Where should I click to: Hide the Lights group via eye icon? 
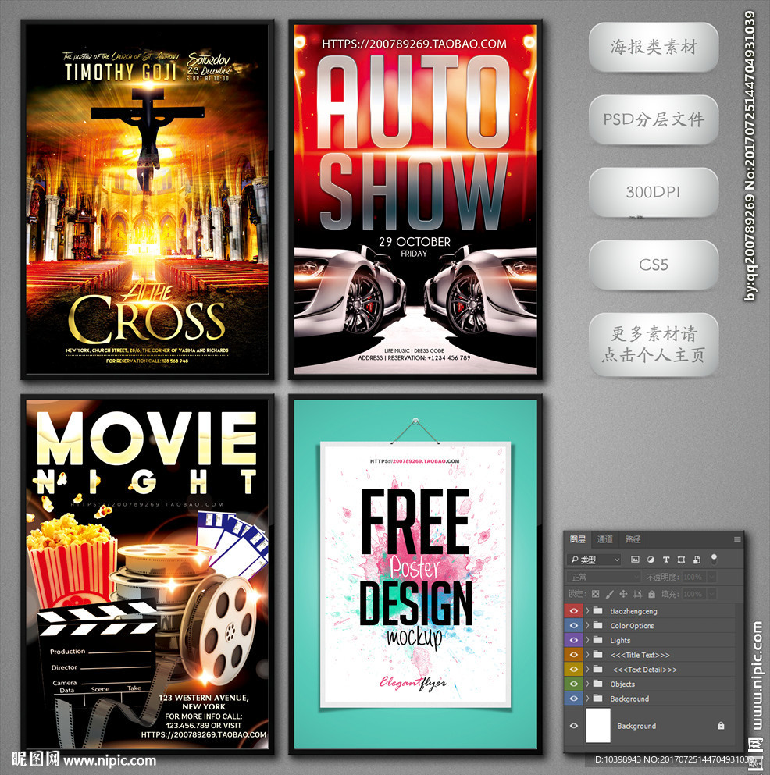(x=574, y=640)
